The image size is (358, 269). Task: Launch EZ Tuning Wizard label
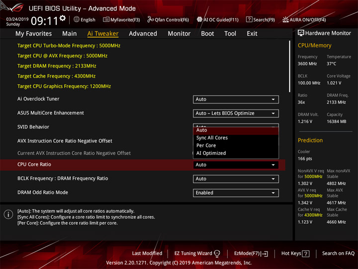coord(193,254)
